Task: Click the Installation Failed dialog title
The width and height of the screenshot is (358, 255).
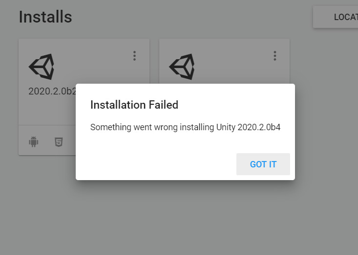Action: tap(134, 105)
